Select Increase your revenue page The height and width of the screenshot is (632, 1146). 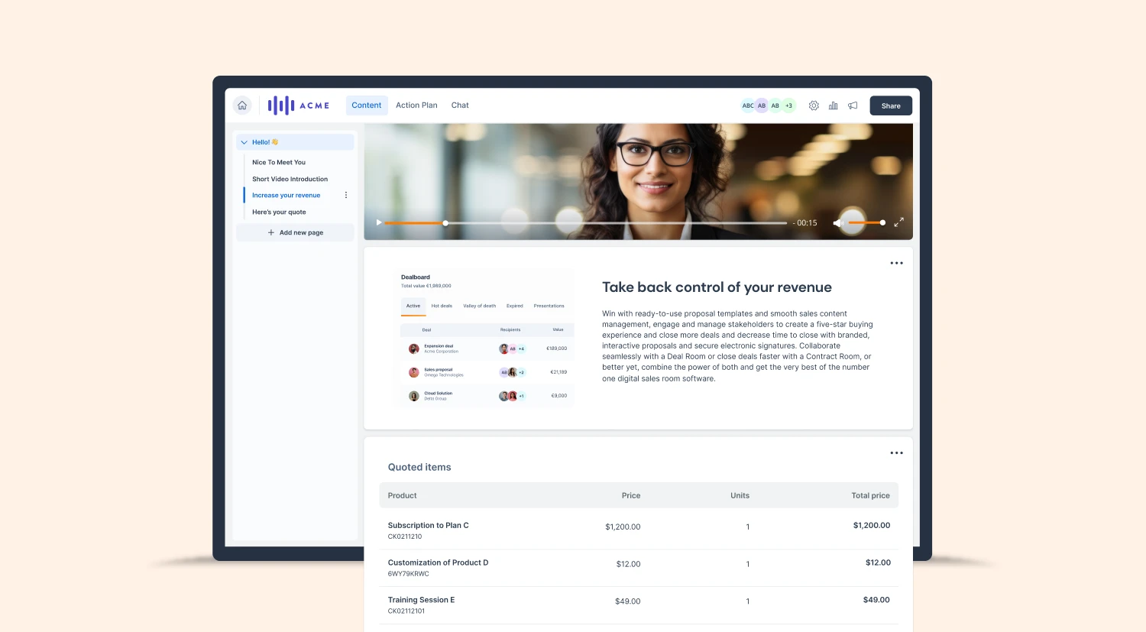[x=286, y=196]
